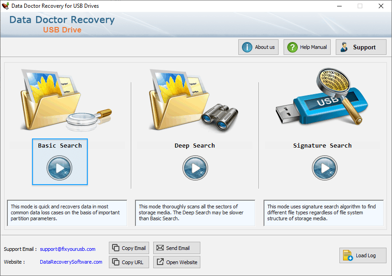Select the Basic Search label

pos(60,146)
